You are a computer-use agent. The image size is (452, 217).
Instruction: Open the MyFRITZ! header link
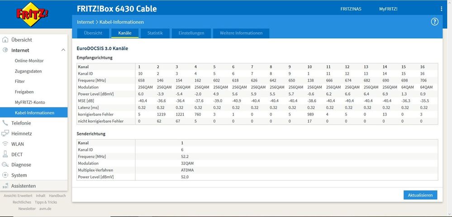coord(388,9)
